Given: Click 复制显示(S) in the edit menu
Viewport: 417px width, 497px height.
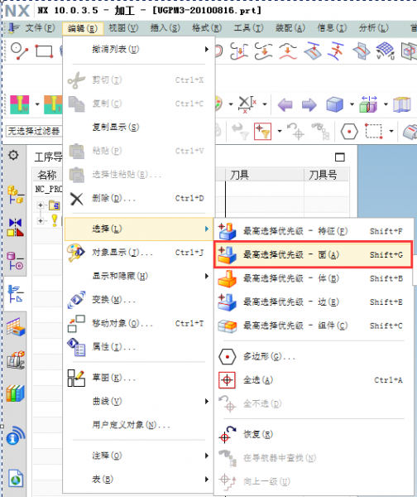Looking at the screenshot, I should [139, 127].
